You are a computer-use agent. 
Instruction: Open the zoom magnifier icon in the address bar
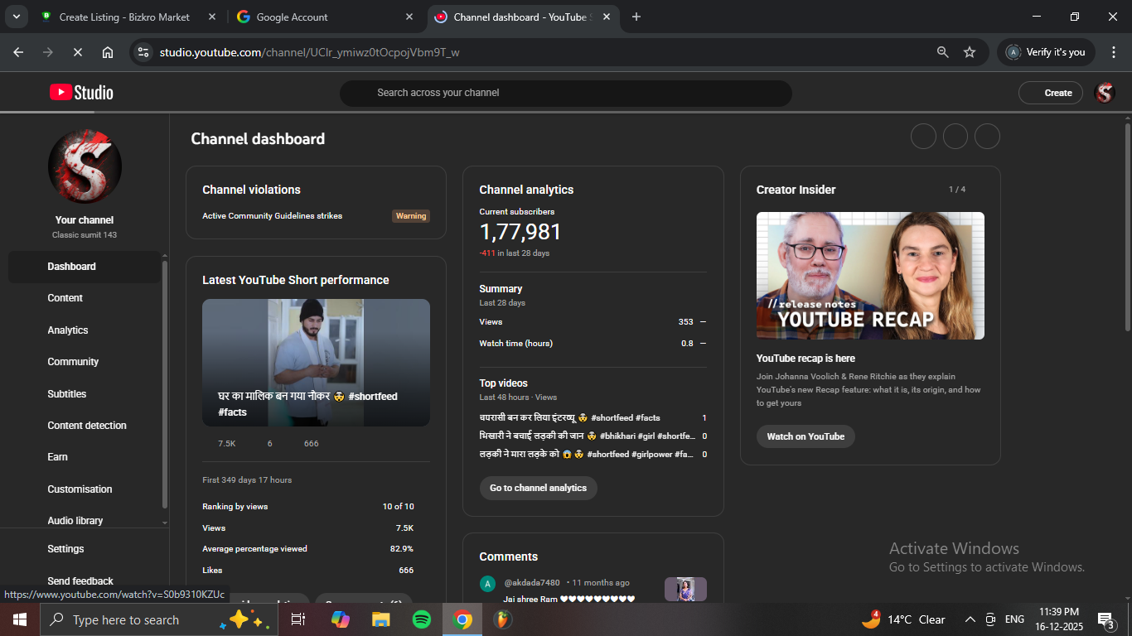[x=942, y=52]
